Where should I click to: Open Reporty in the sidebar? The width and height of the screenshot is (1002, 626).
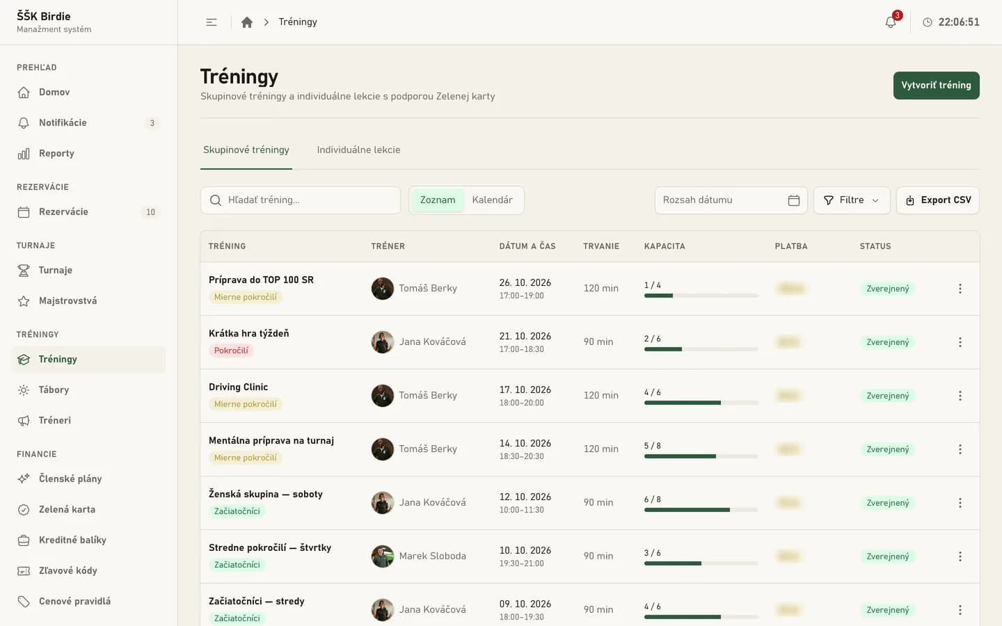tap(88, 154)
